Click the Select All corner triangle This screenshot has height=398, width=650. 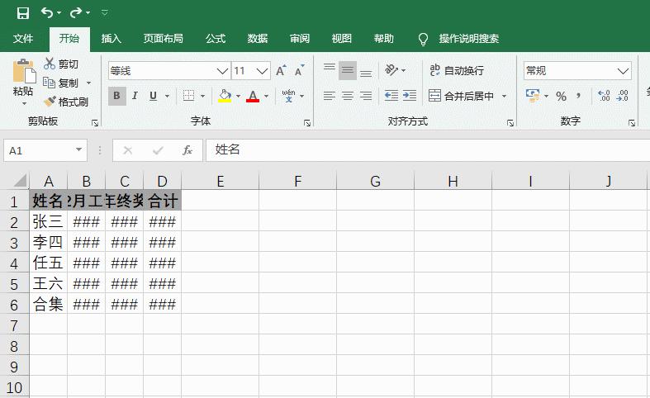pyautogui.click(x=20, y=181)
